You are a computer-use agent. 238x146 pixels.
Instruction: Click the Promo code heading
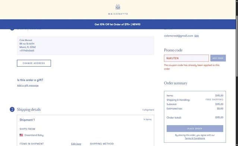(173, 50)
